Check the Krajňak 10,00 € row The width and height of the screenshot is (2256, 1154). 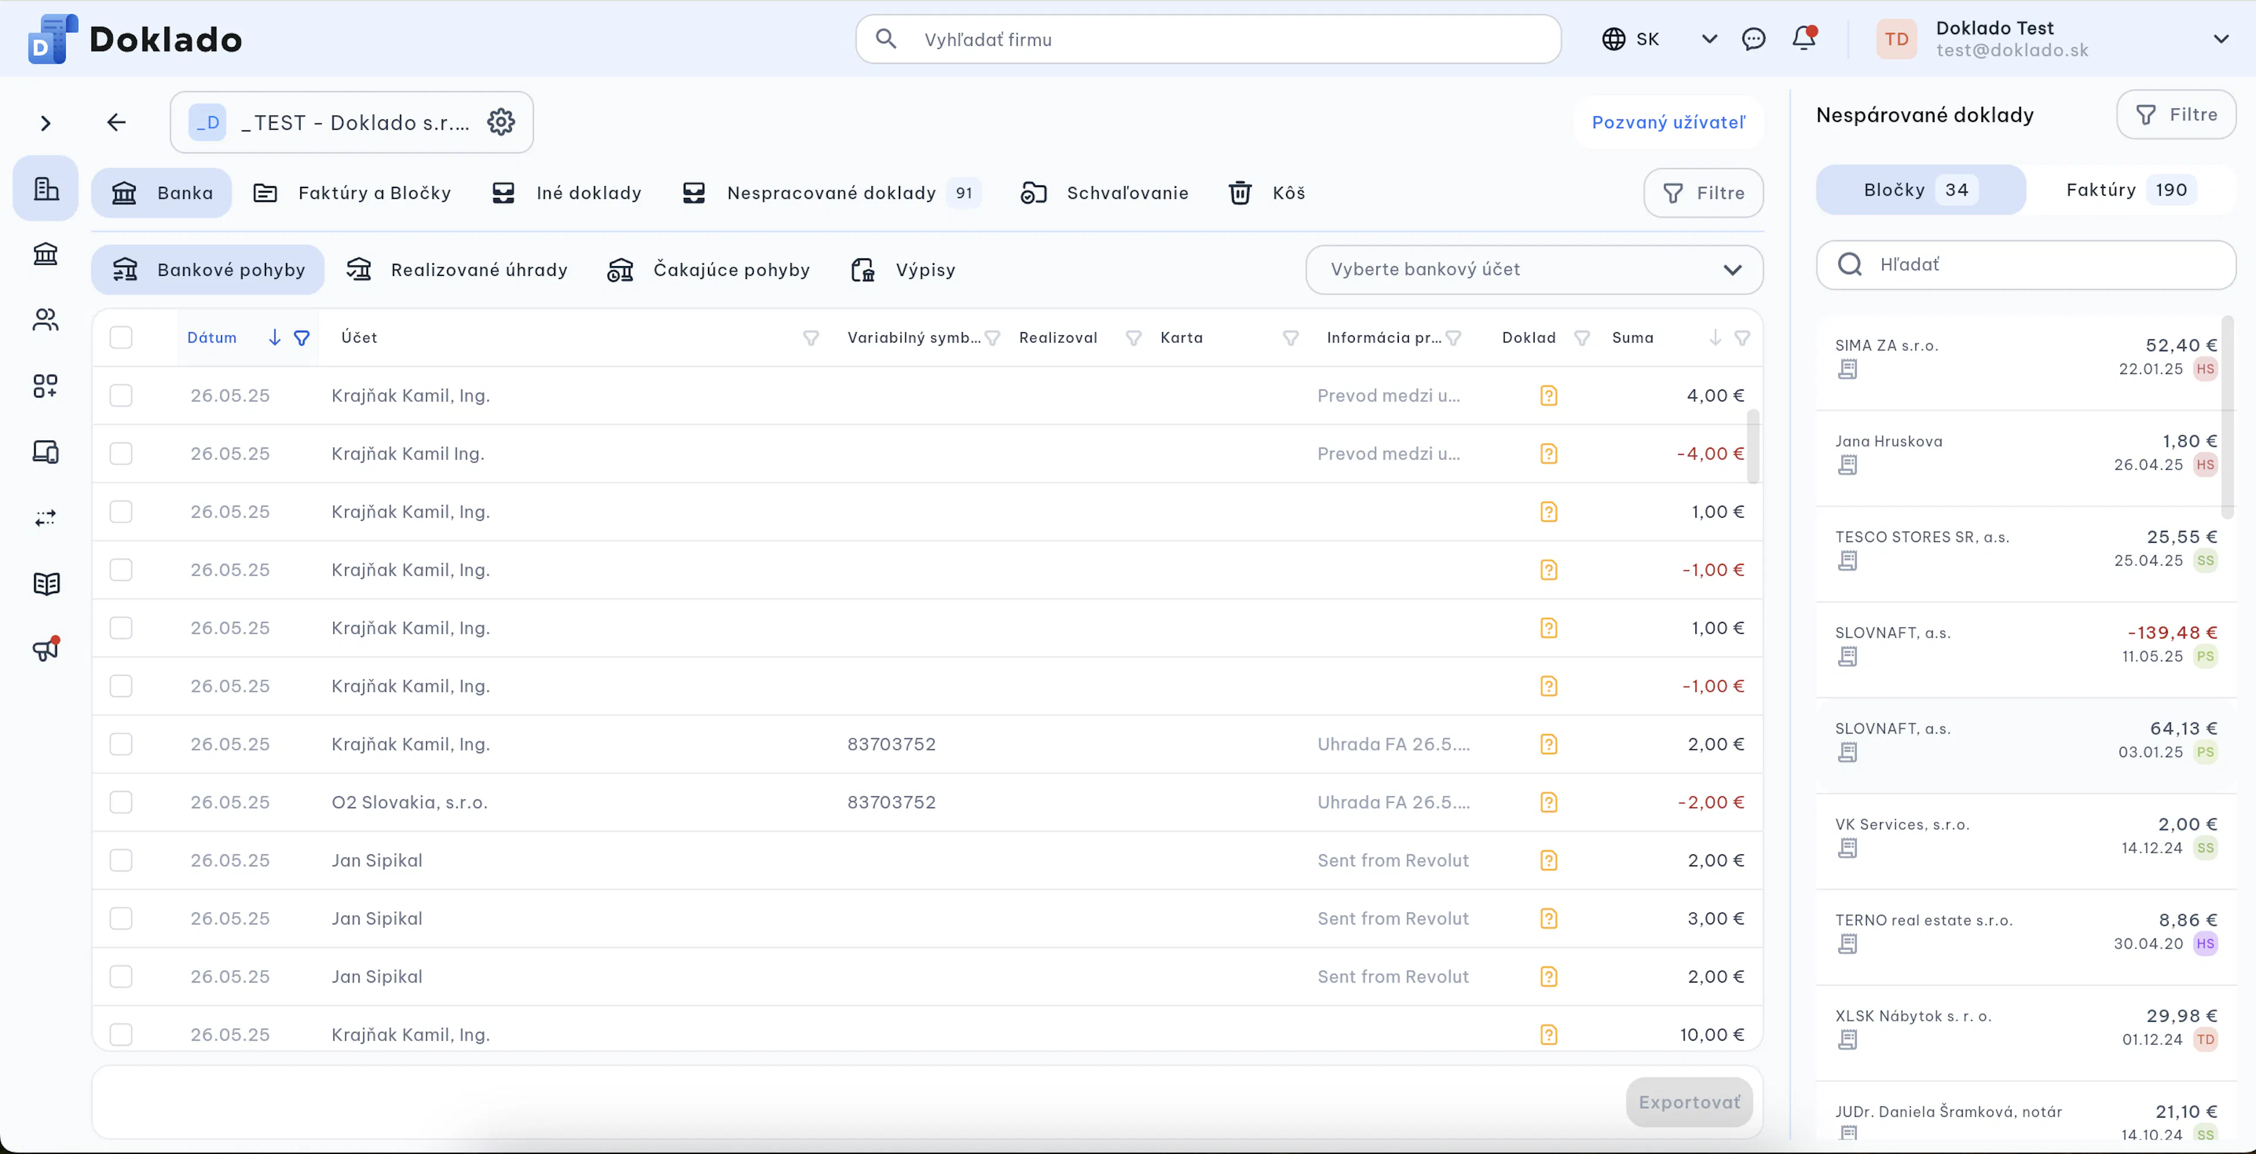pyautogui.click(x=121, y=1035)
